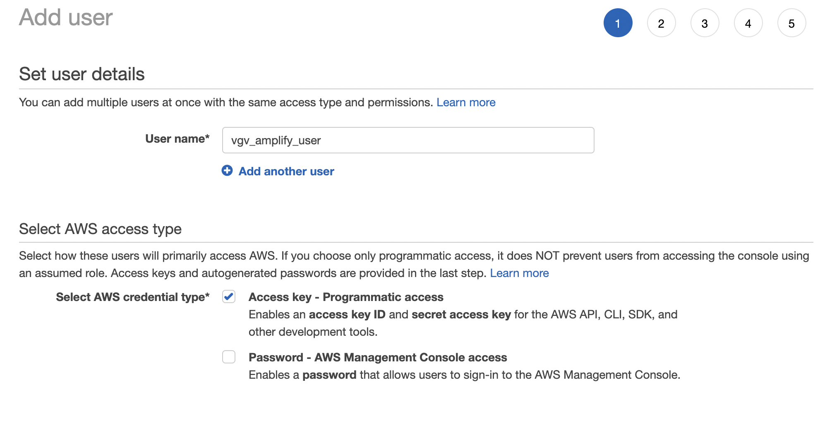Click the Access key - Programmatic access label
820x430 pixels.
346,297
